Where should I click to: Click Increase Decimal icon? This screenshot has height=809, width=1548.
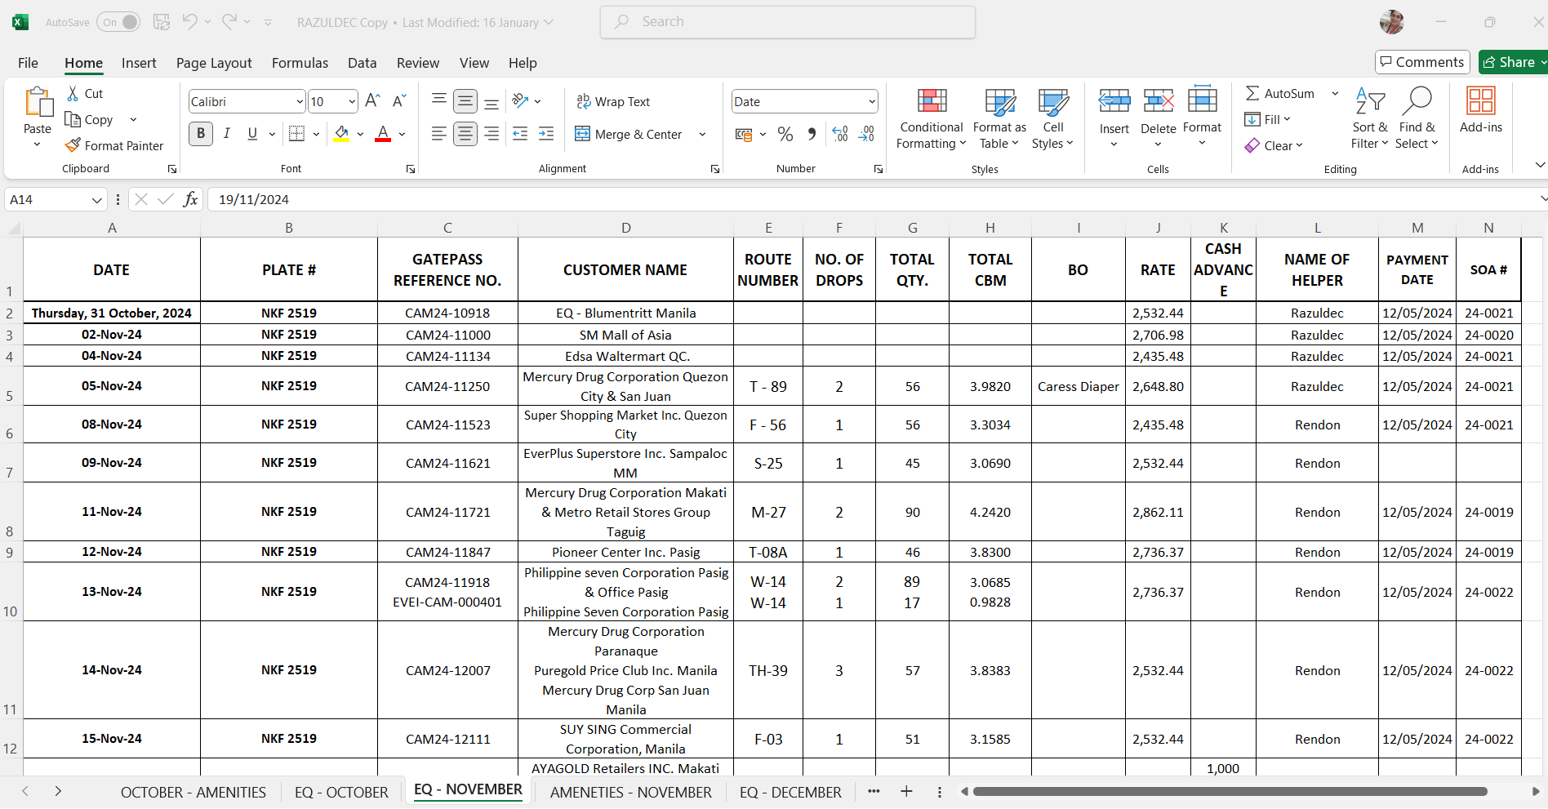[x=840, y=134]
